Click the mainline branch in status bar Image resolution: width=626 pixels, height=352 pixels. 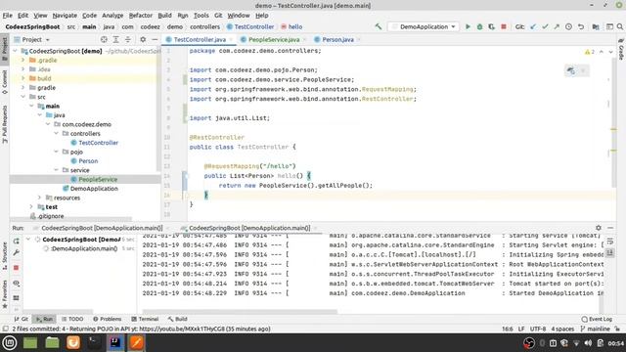595,329
